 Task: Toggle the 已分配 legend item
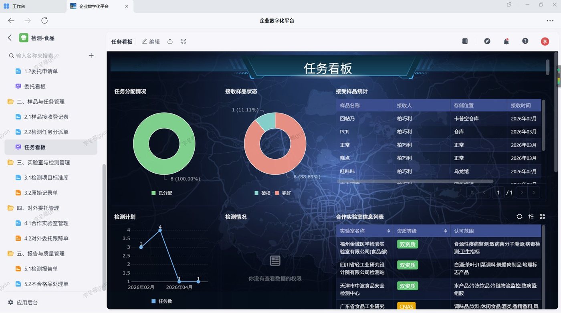pyautogui.click(x=162, y=193)
